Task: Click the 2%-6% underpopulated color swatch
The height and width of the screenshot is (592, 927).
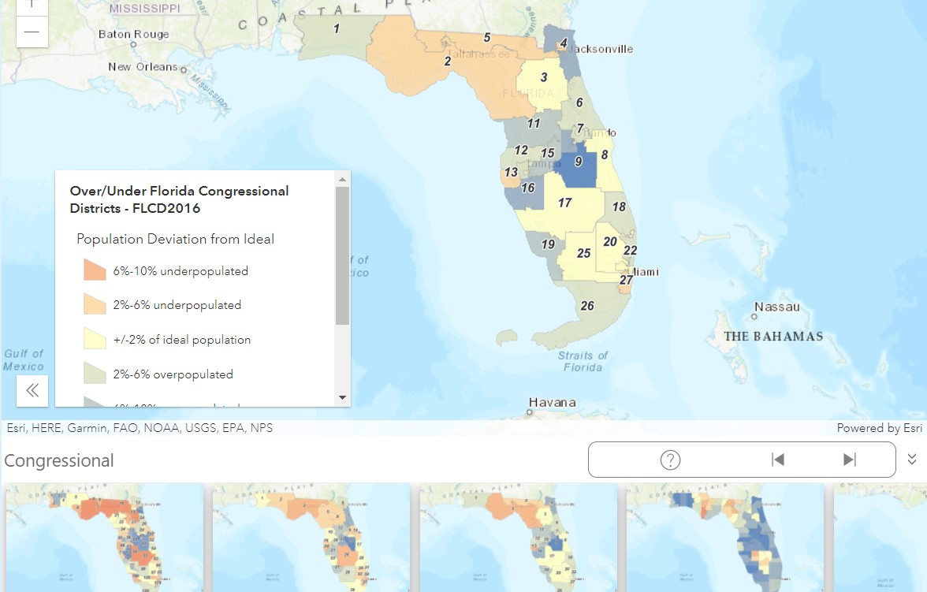Action: coord(95,304)
